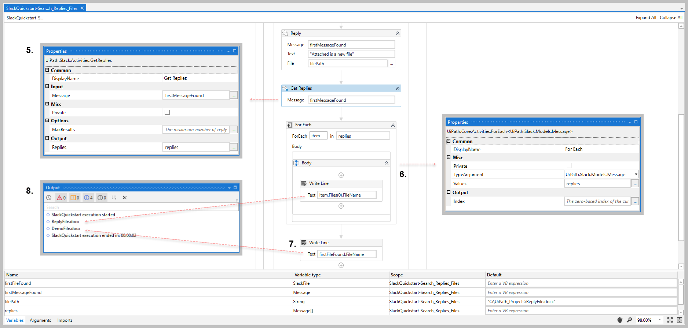Edit ForEach 'in' replies field
688x328 pixels.
(363, 136)
